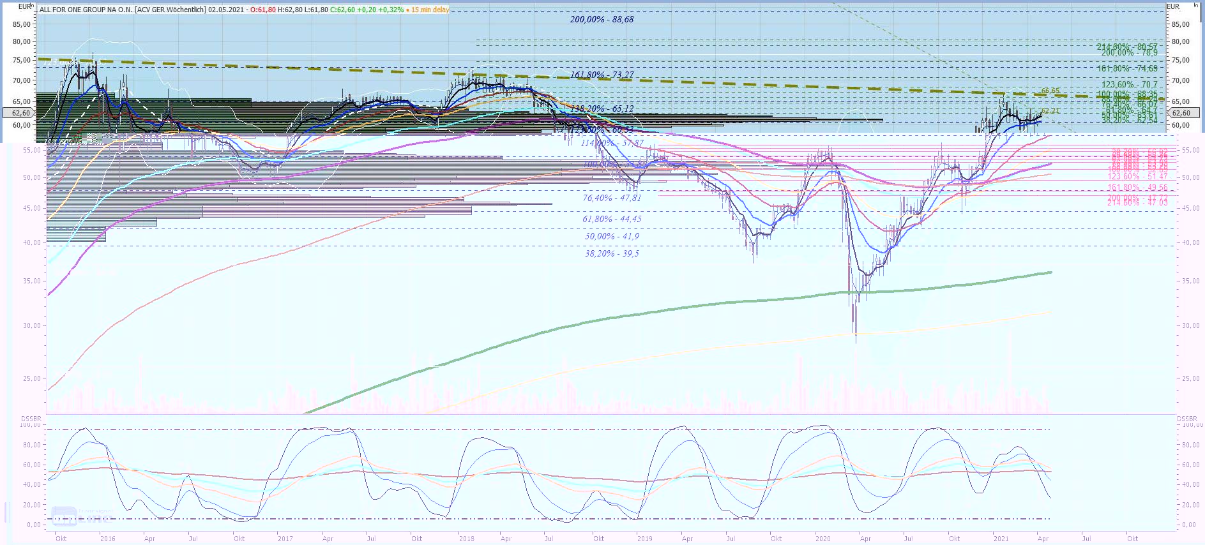Select green Fibonacci label 214,60% - 80,57

1126,46
